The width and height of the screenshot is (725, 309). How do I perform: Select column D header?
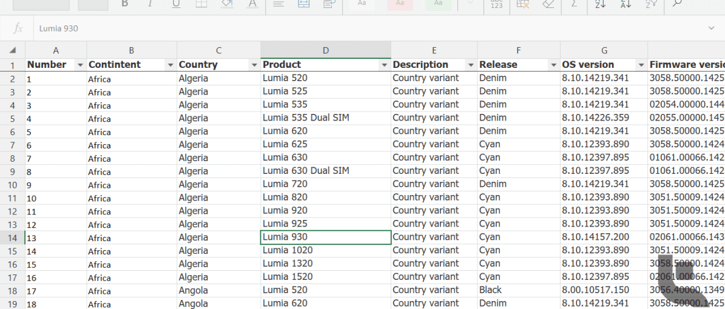326,50
